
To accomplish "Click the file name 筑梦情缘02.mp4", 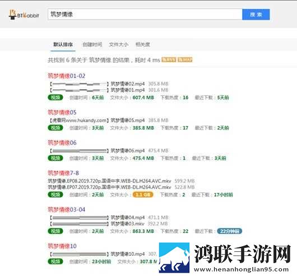I will (x=128, y=84).
